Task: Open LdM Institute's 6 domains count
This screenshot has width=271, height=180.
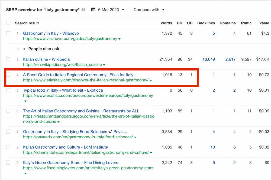Action: coord(234,147)
